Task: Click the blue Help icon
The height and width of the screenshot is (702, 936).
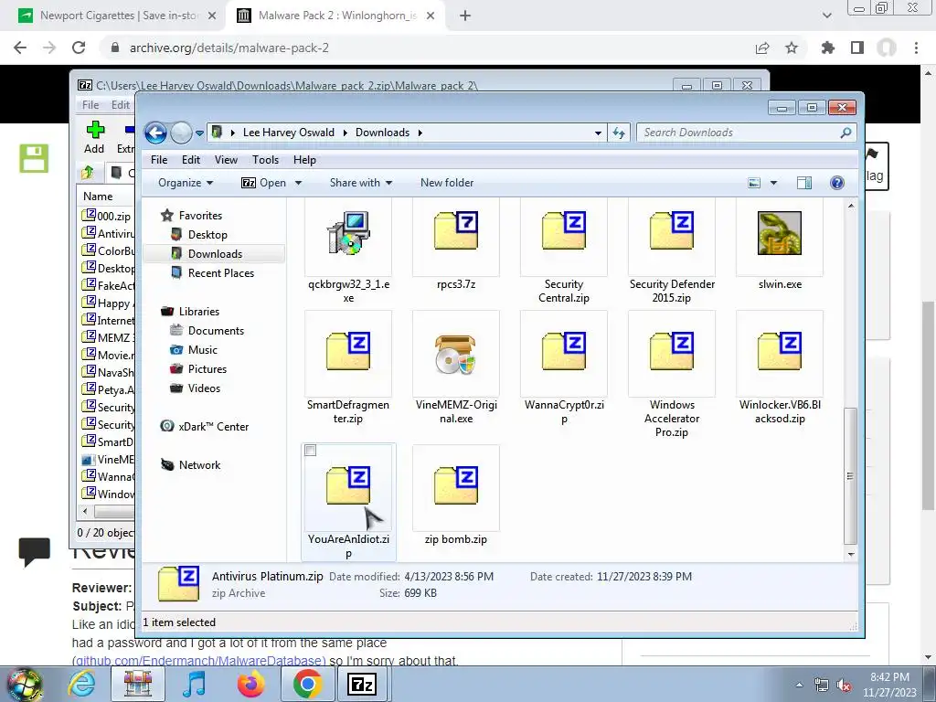Action: tap(837, 183)
